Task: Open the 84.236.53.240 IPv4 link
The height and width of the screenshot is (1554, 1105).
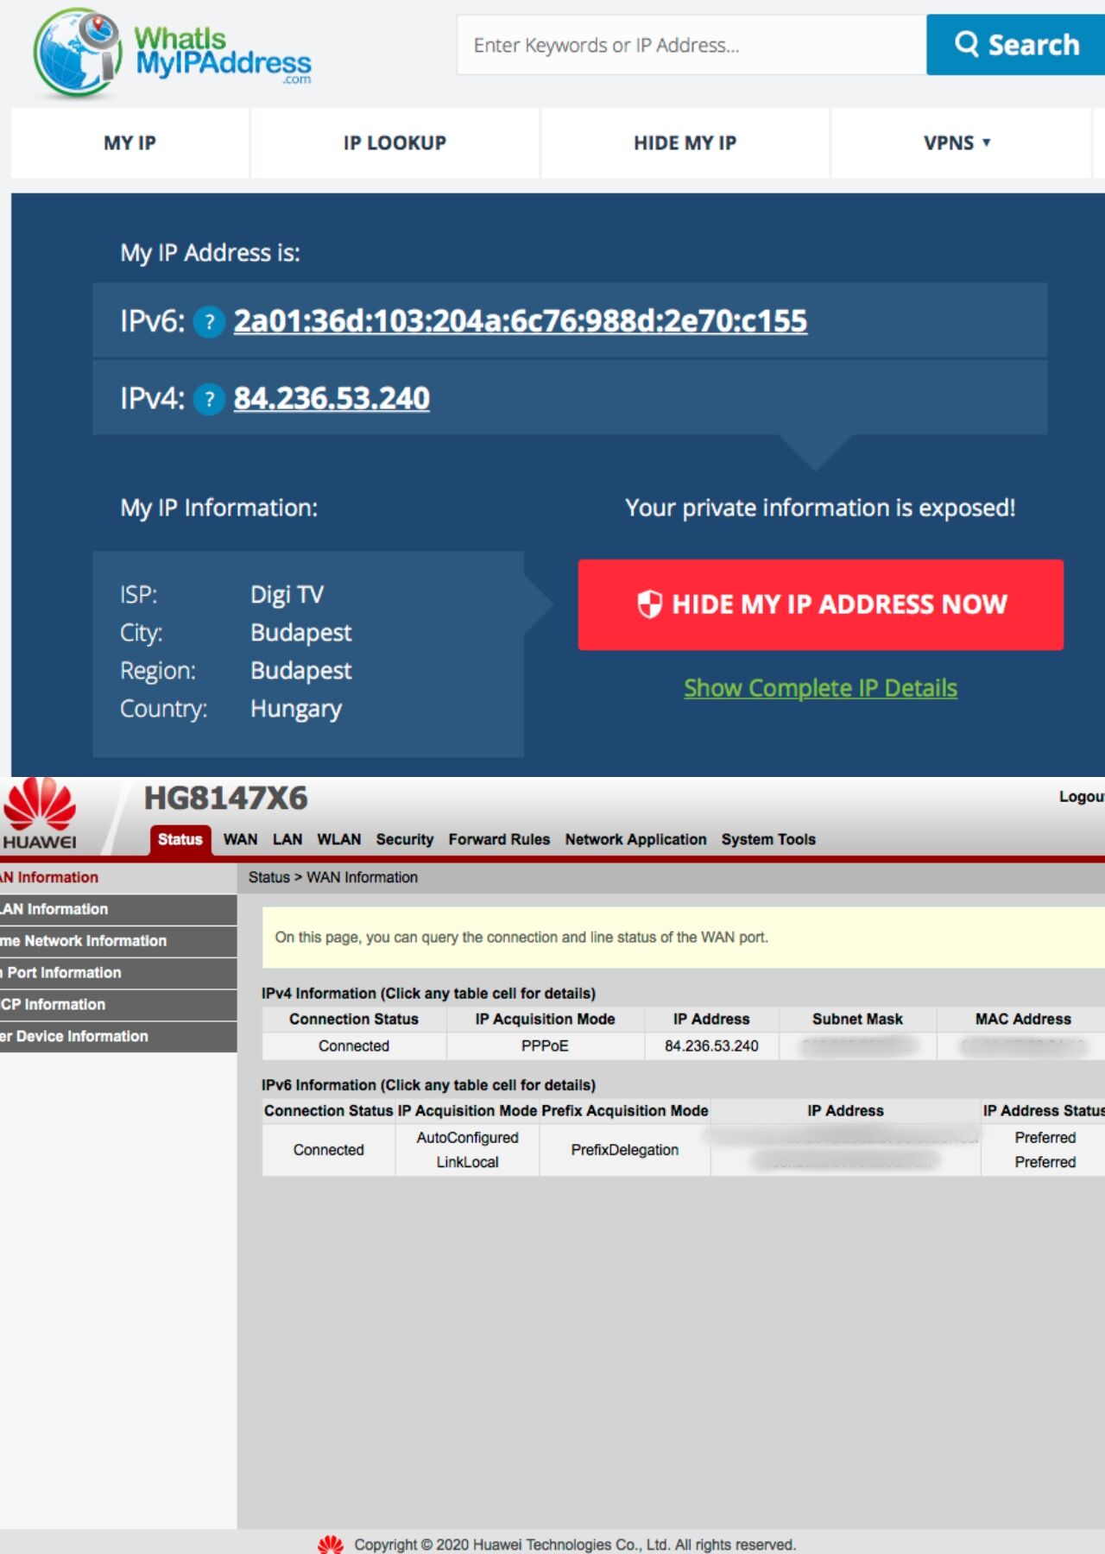Action: 331,398
